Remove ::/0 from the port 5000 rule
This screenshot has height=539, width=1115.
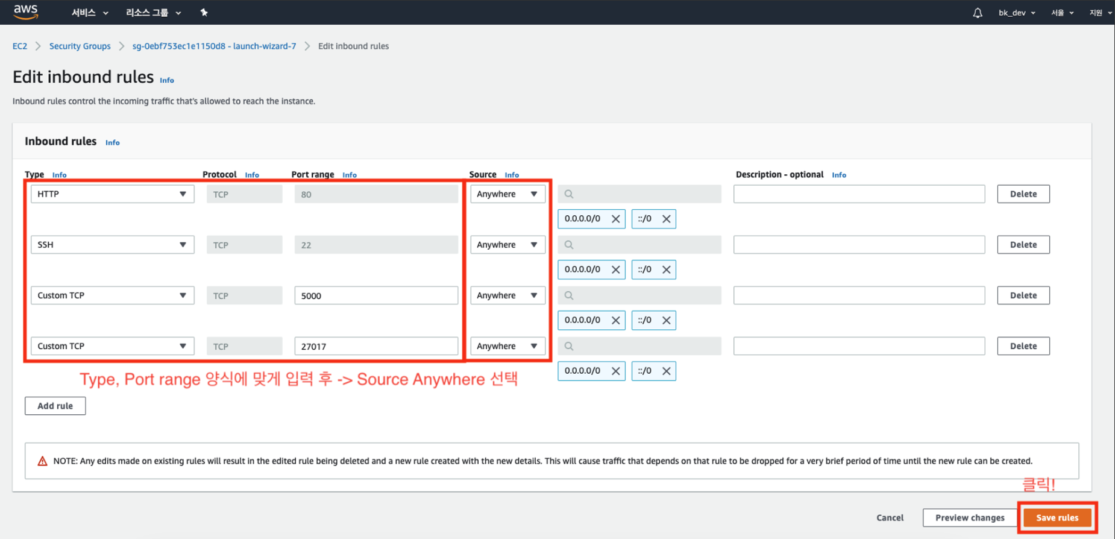tap(666, 320)
